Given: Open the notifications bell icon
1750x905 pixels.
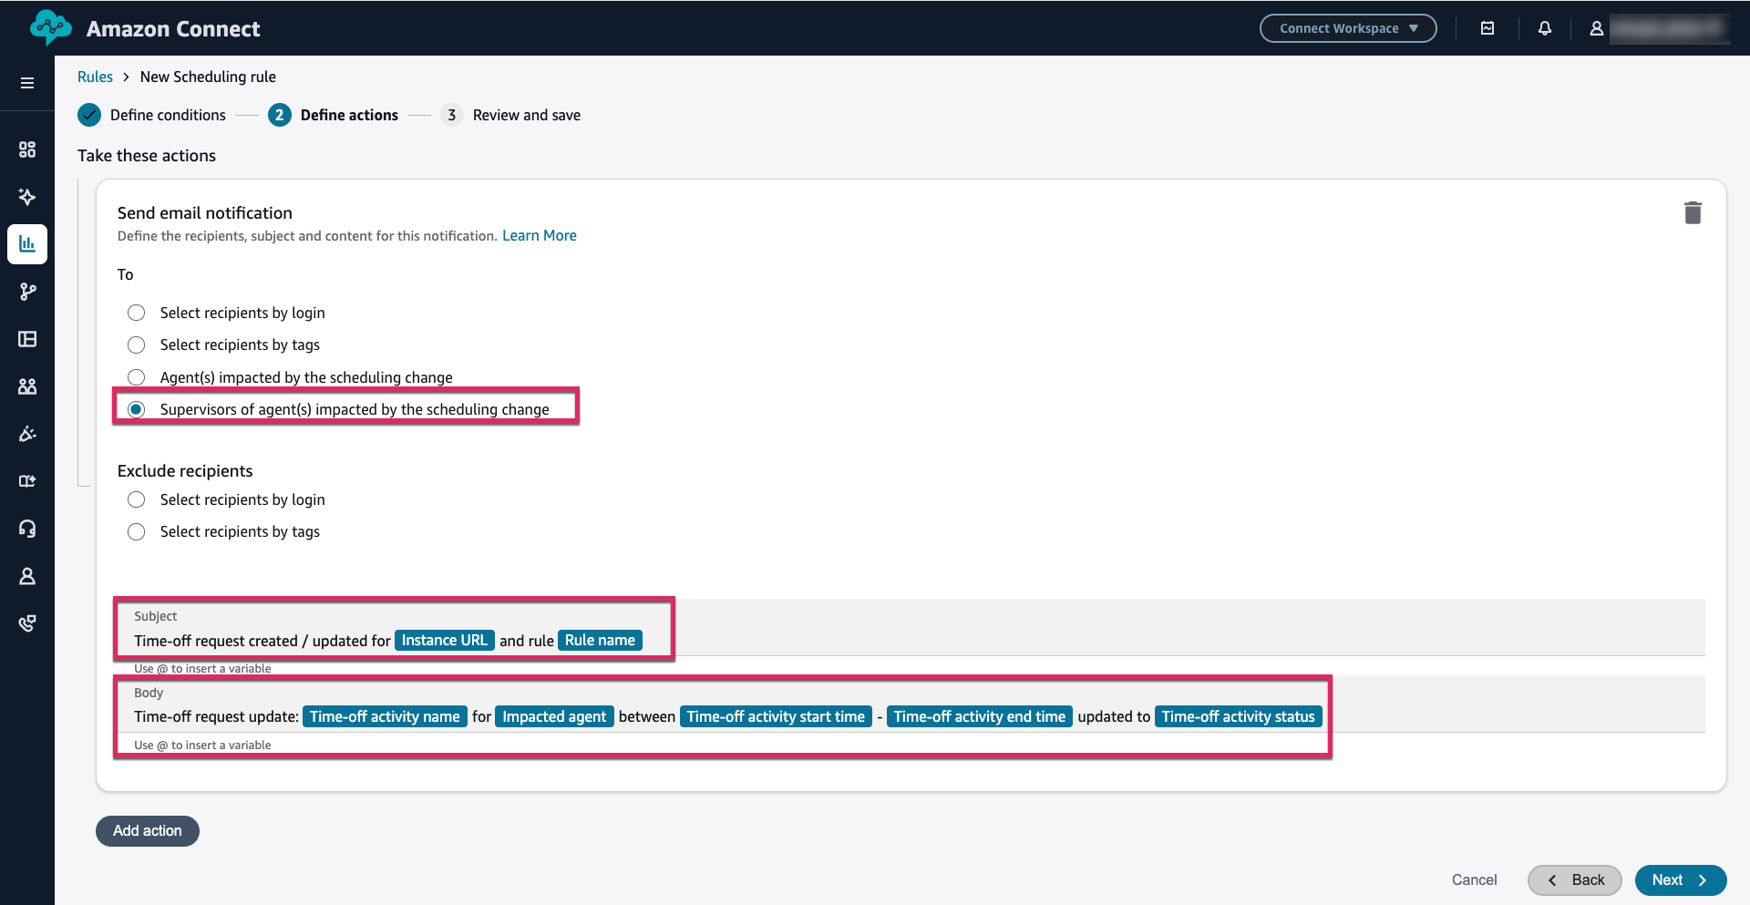Looking at the screenshot, I should click(x=1545, y=28).
